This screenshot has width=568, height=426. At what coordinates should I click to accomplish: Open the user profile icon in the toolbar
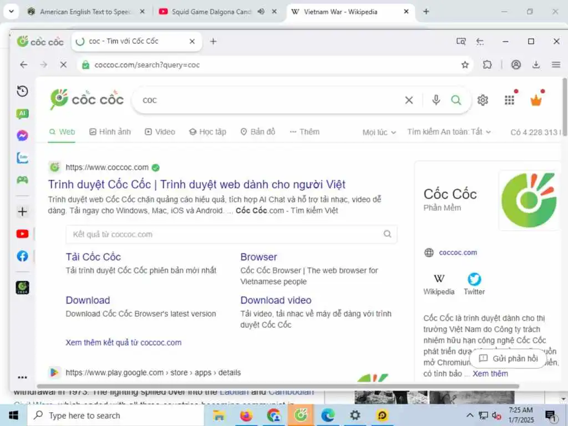click(516, 65)
